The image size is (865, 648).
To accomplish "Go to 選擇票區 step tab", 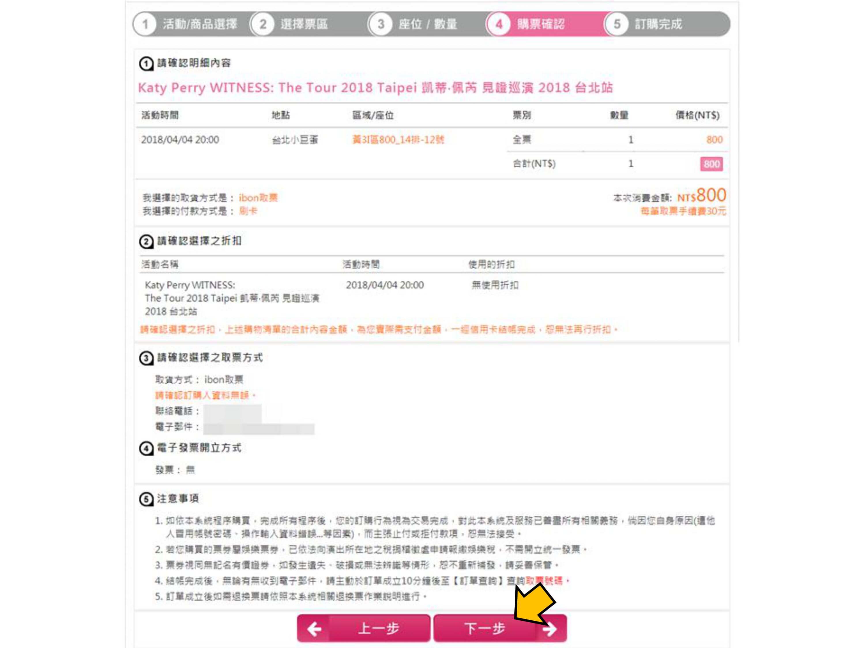I will [x=309, y=24].
